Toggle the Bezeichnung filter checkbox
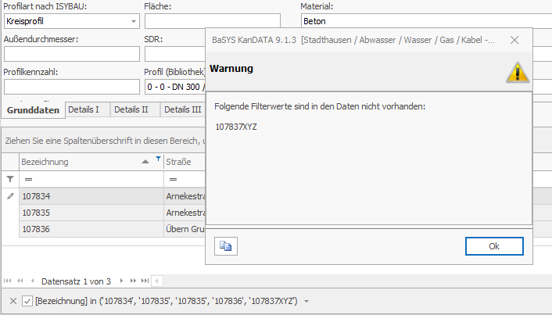 pyautogui.click(x=27, y=302)
